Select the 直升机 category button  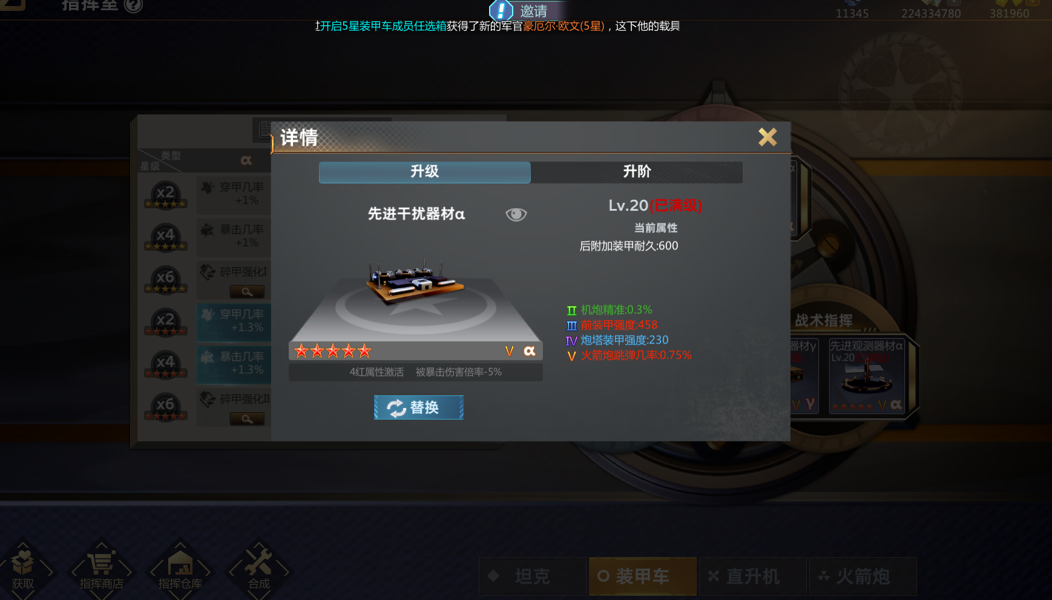753,576
